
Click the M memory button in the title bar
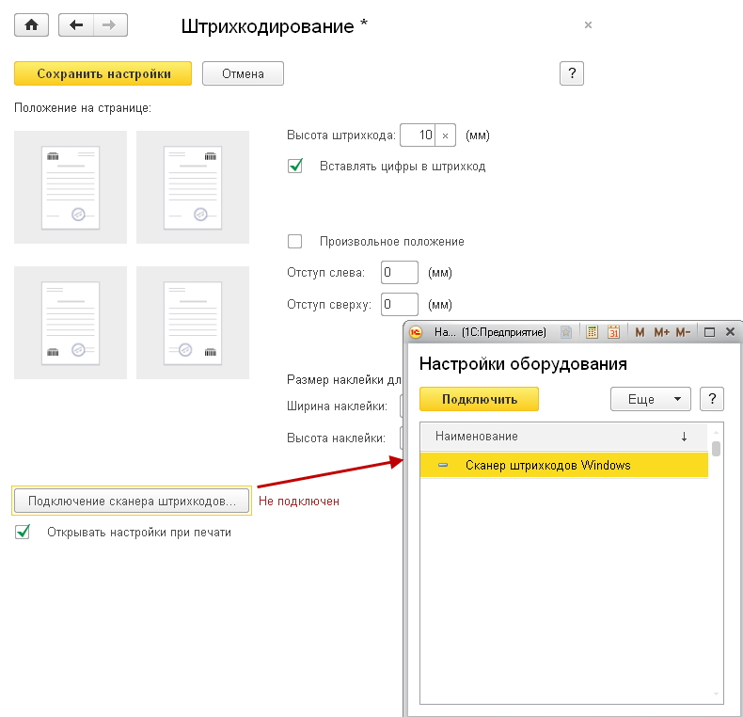tap(640, 332)
